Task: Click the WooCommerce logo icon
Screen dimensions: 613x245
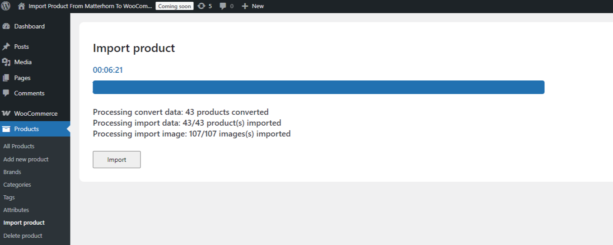Action: click(6, 113)
